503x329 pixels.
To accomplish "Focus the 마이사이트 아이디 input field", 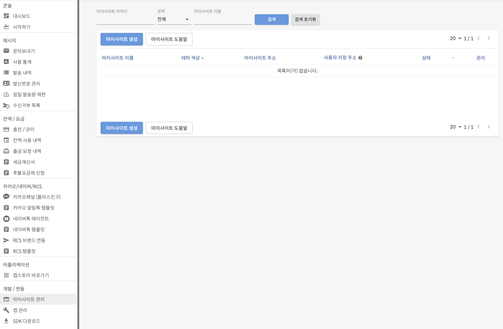I will click(125, 20).
